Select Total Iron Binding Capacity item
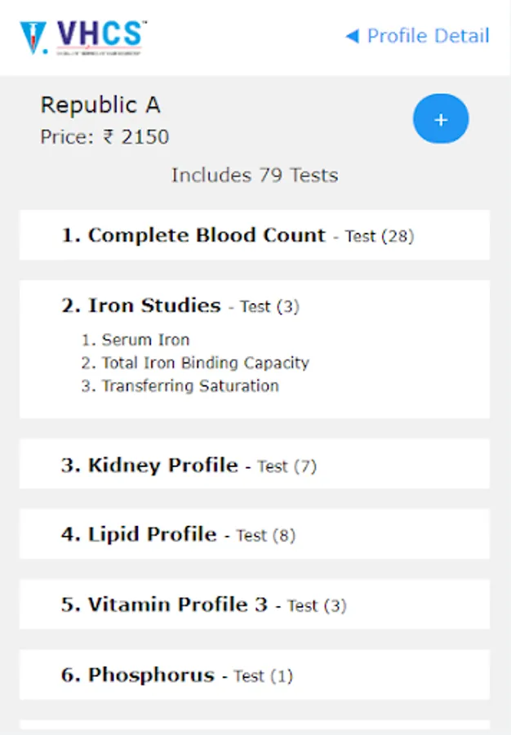511x735 pixels. (x=204, y=363)
